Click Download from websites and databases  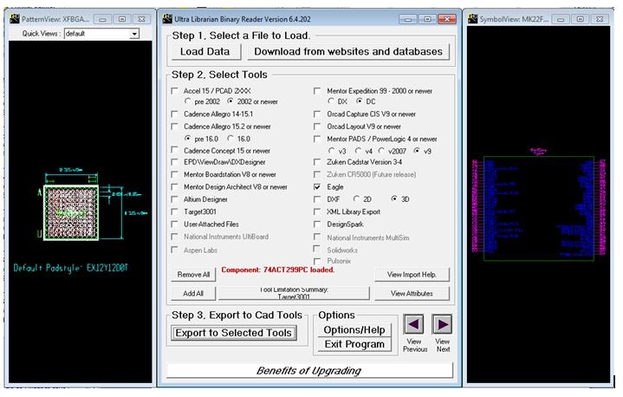coord(347,51)
